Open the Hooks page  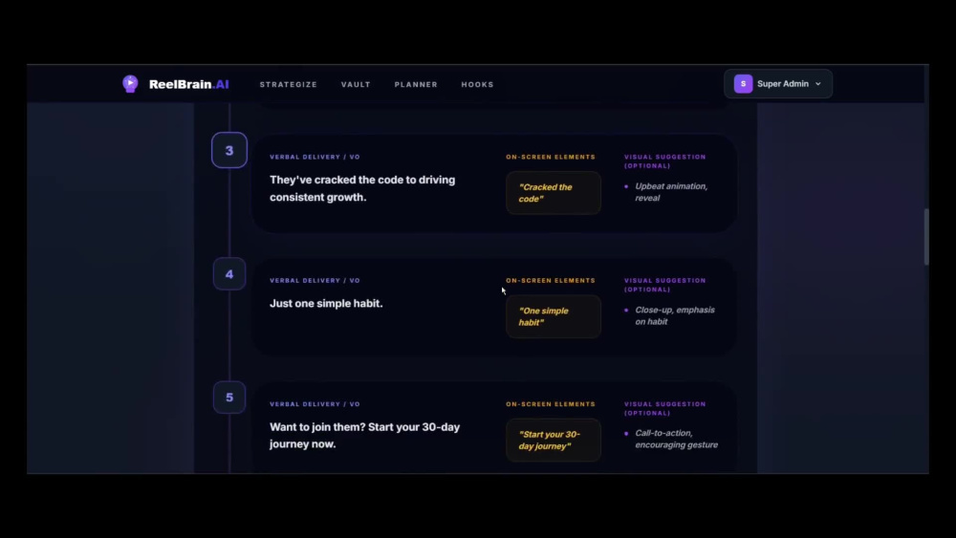pyautogui.click(x=477, y=85)
